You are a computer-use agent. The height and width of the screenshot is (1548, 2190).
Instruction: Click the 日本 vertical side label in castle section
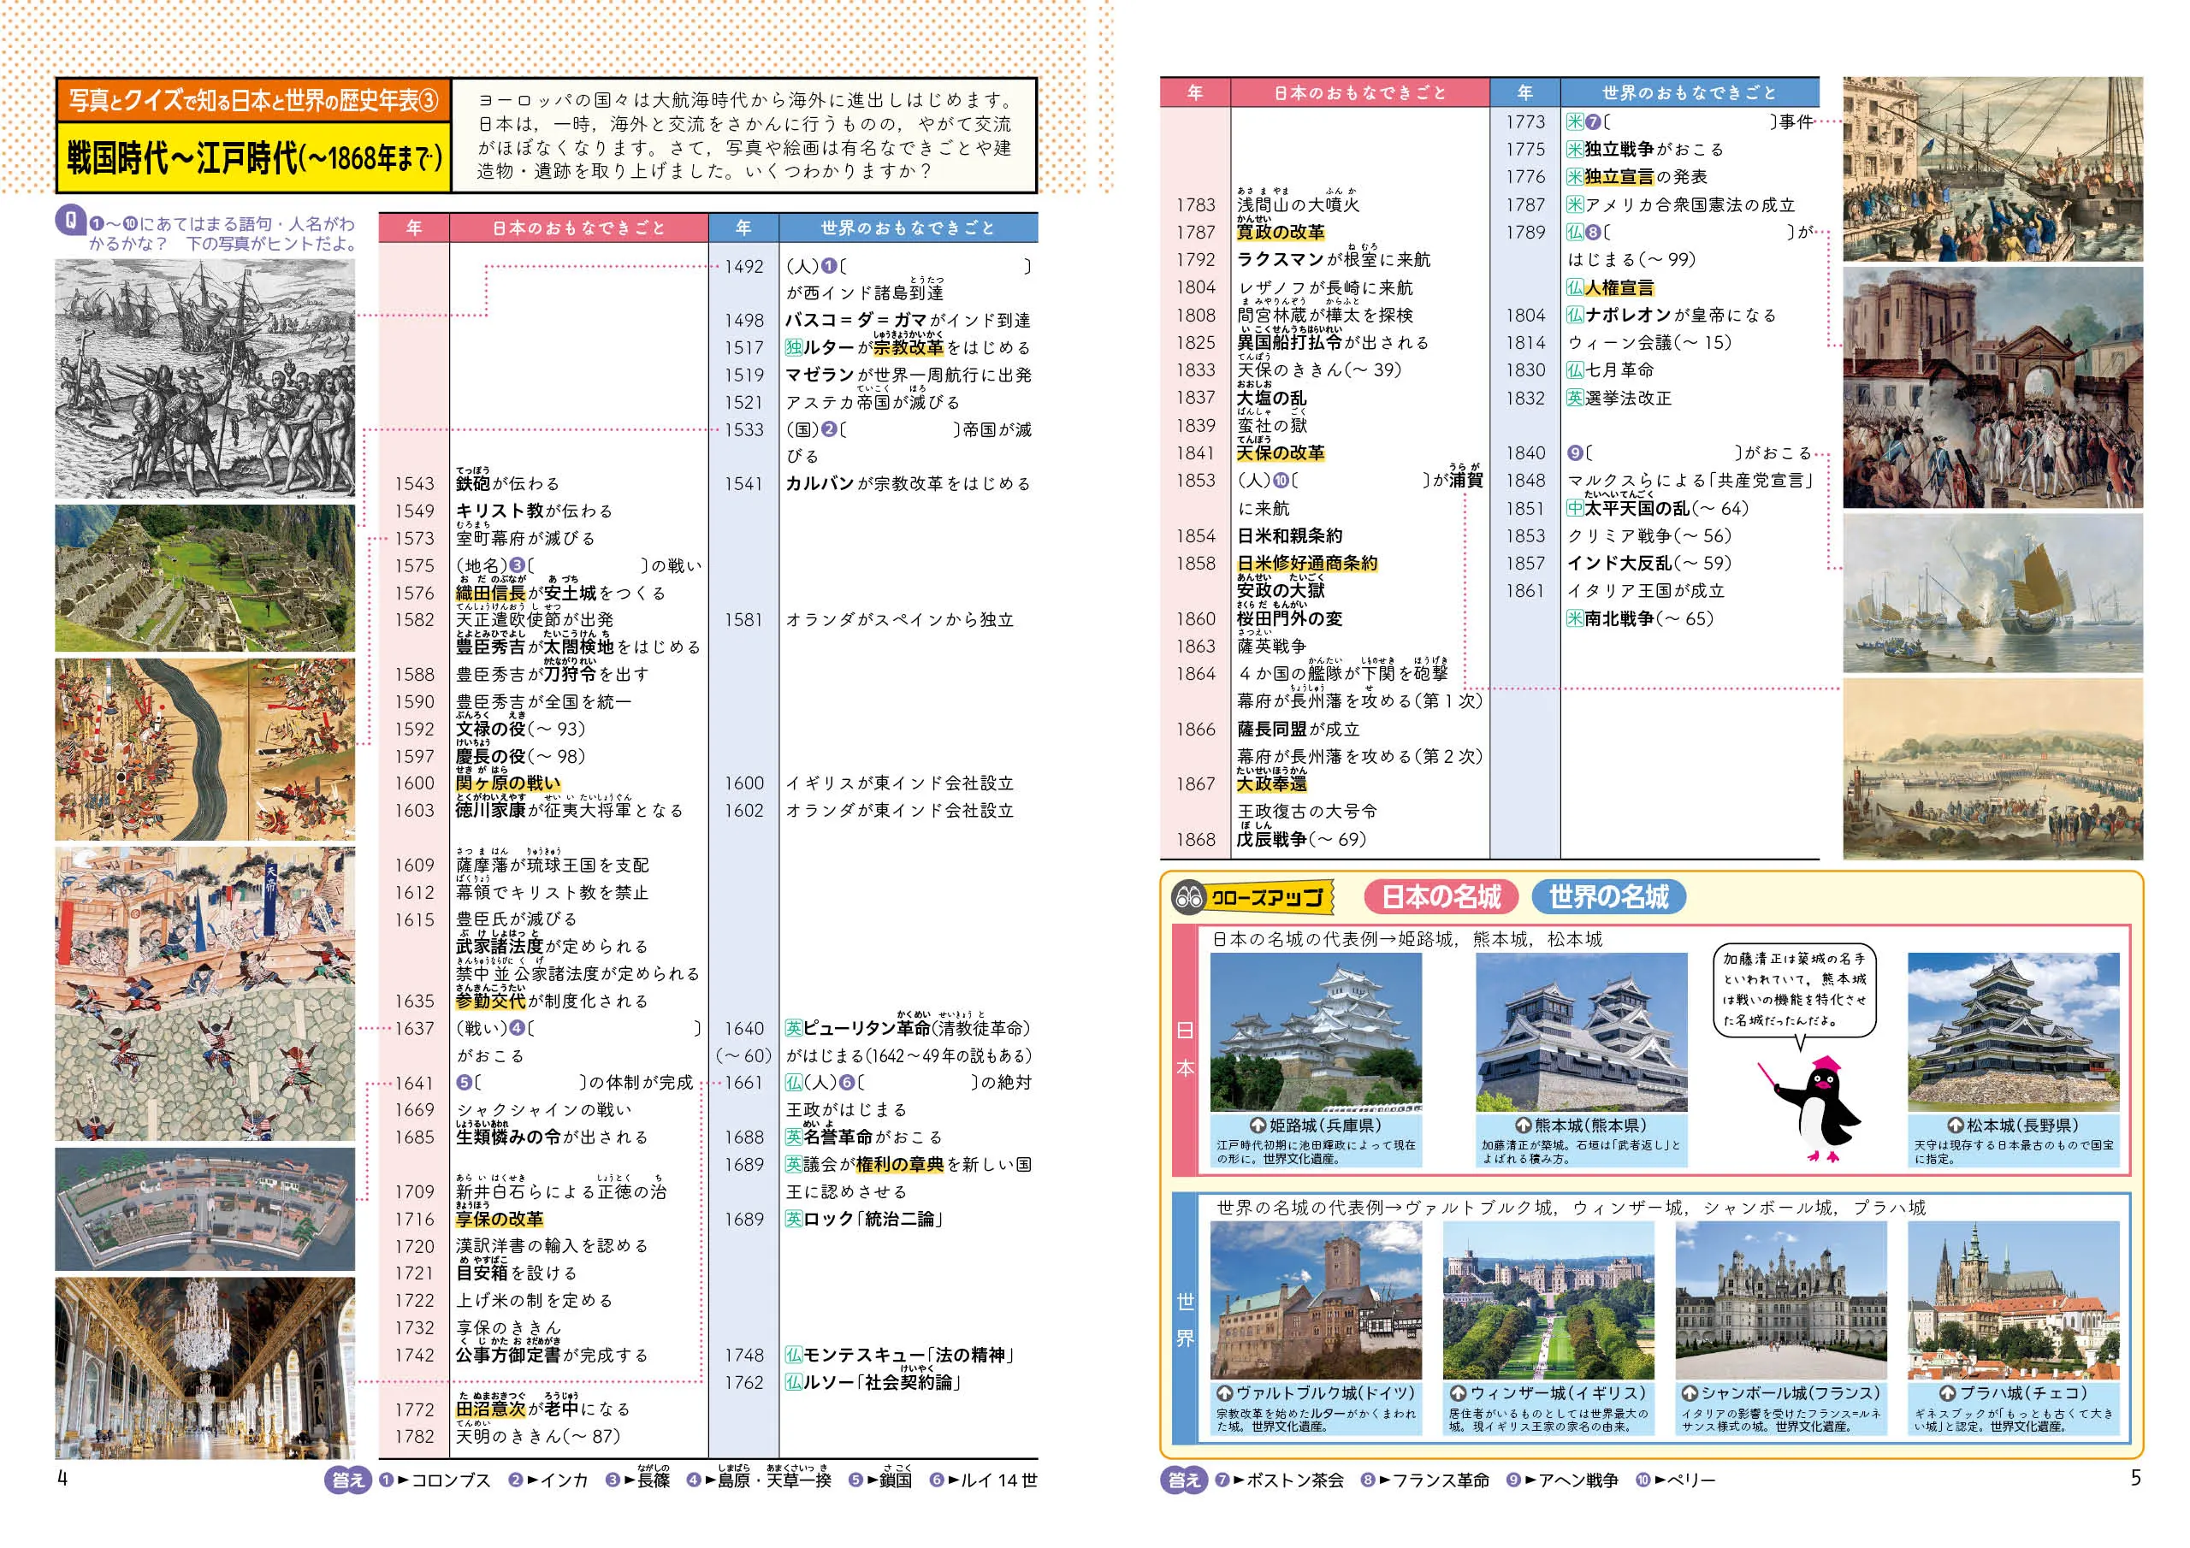tap(1185, 1049)
